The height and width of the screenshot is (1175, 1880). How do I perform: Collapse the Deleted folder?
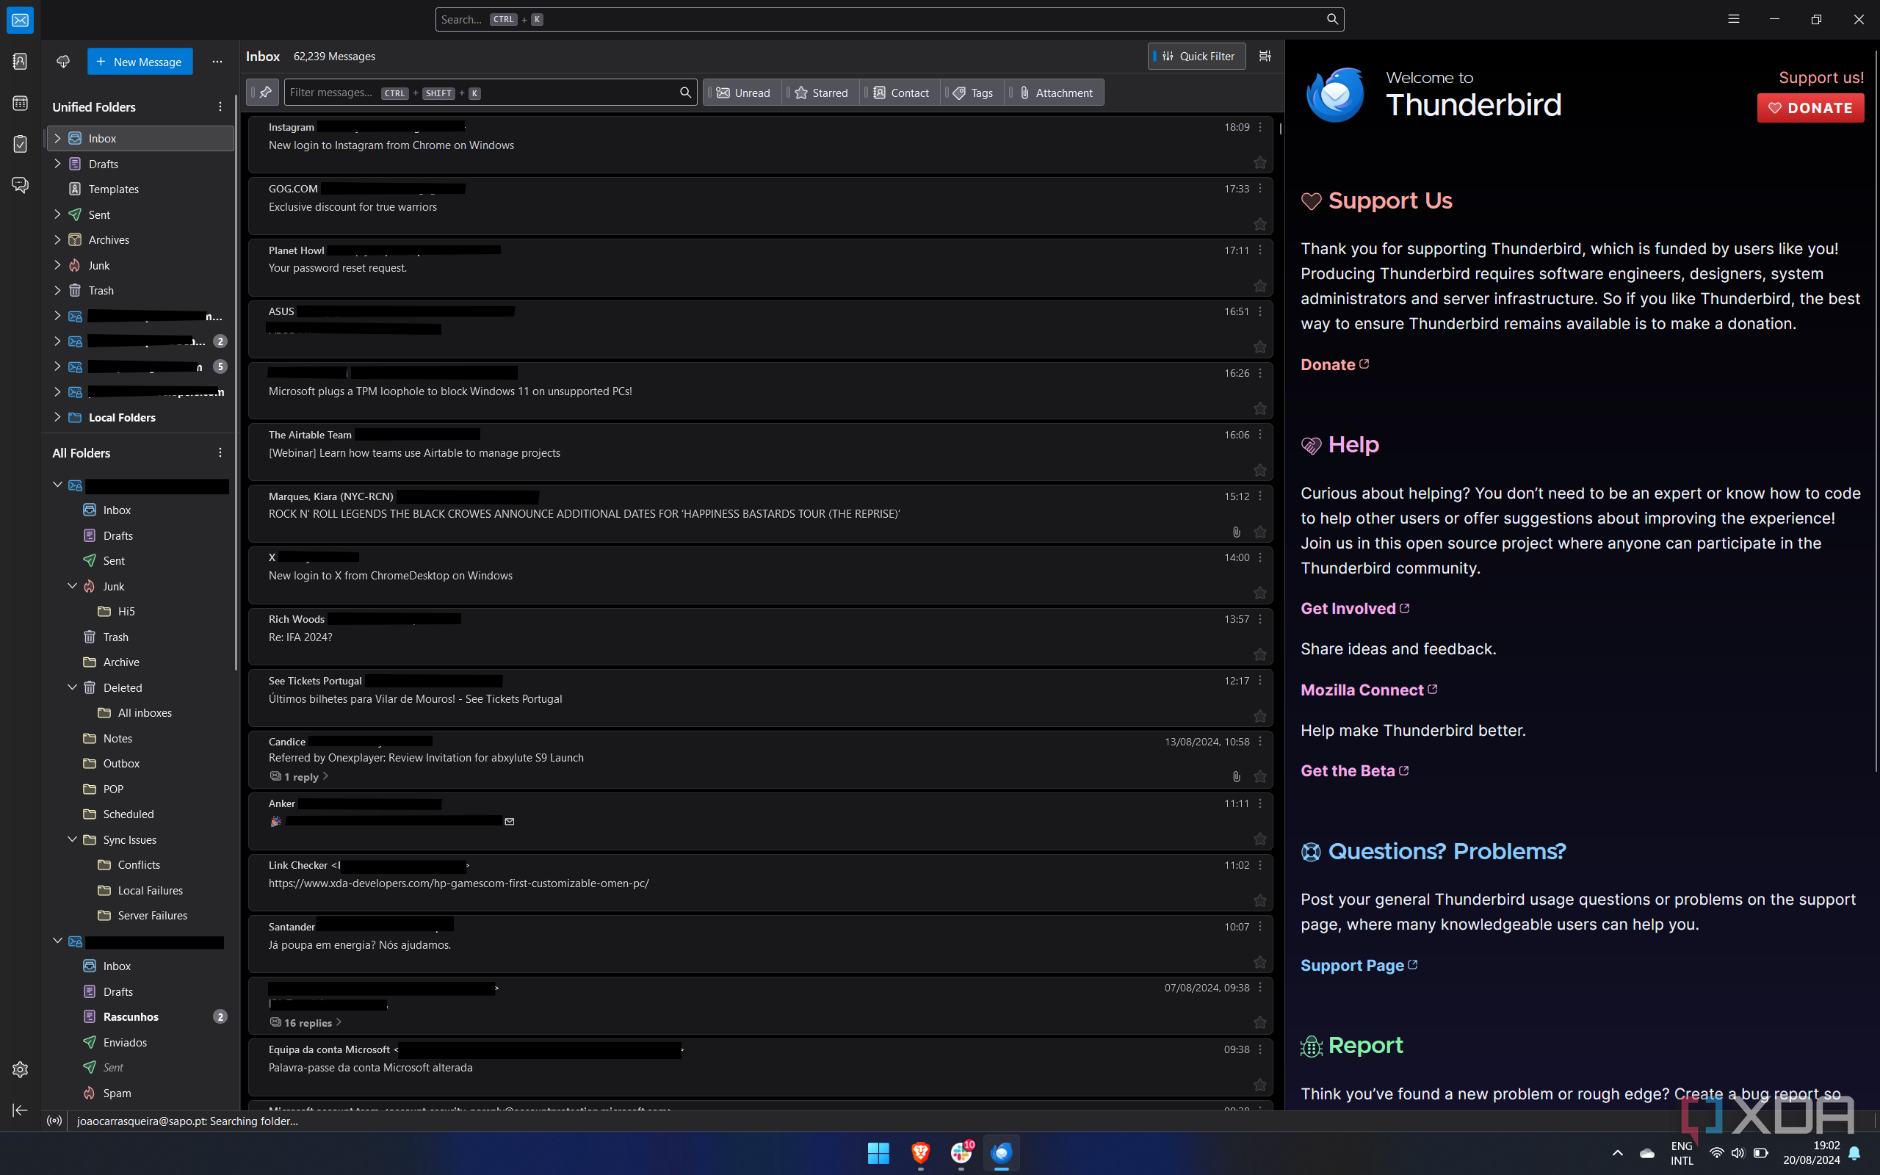pyautogui.click(x=72, y=687)
